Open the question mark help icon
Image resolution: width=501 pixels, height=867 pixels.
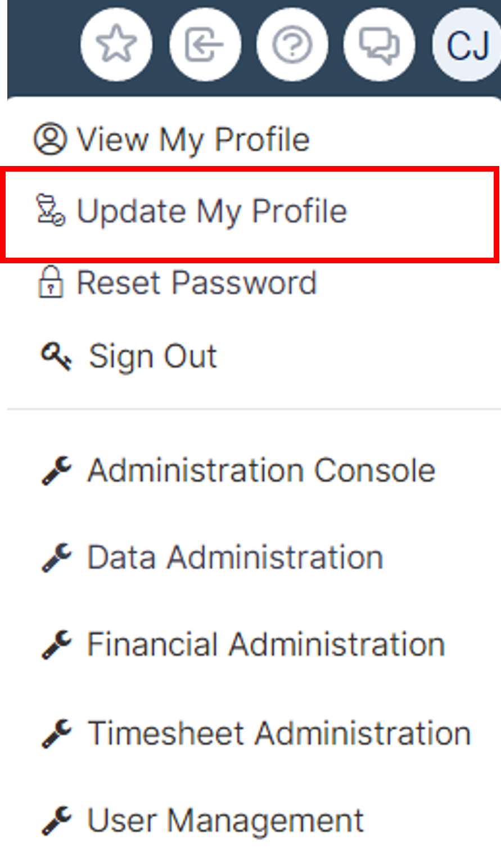click(292, 44)
